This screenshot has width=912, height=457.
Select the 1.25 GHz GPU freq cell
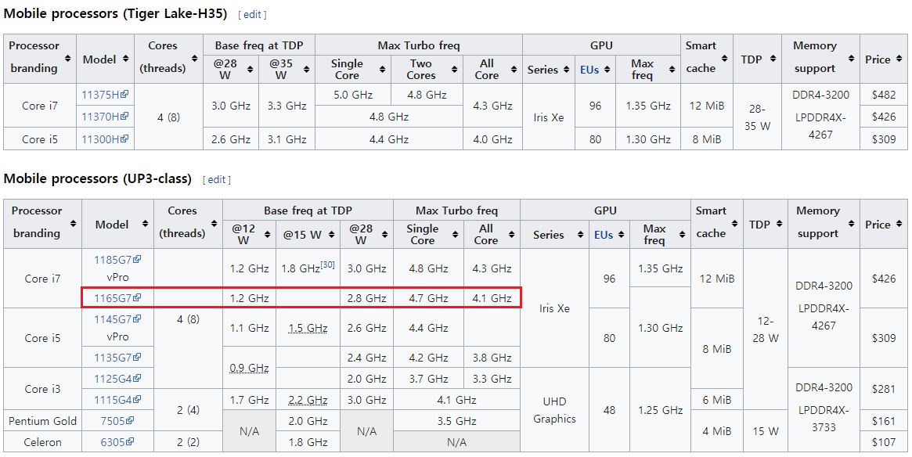pyautogui.click(x=660, y=410)
